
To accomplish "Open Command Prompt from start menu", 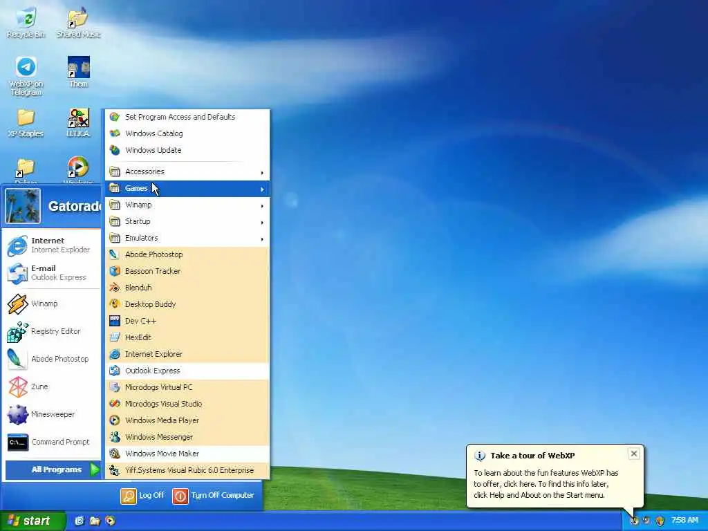I will tap(51, 442).
